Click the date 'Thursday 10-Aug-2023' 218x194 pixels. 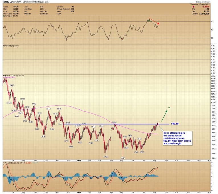pos(200,4)
